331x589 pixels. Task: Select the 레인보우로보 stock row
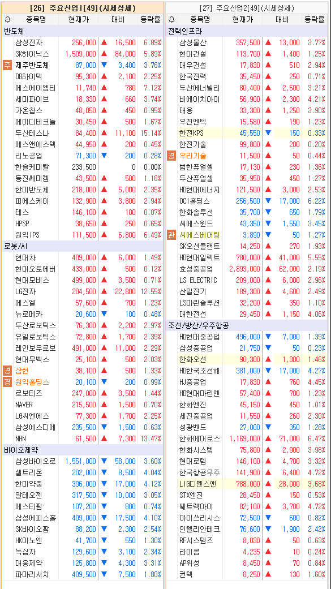click(83, 348)
